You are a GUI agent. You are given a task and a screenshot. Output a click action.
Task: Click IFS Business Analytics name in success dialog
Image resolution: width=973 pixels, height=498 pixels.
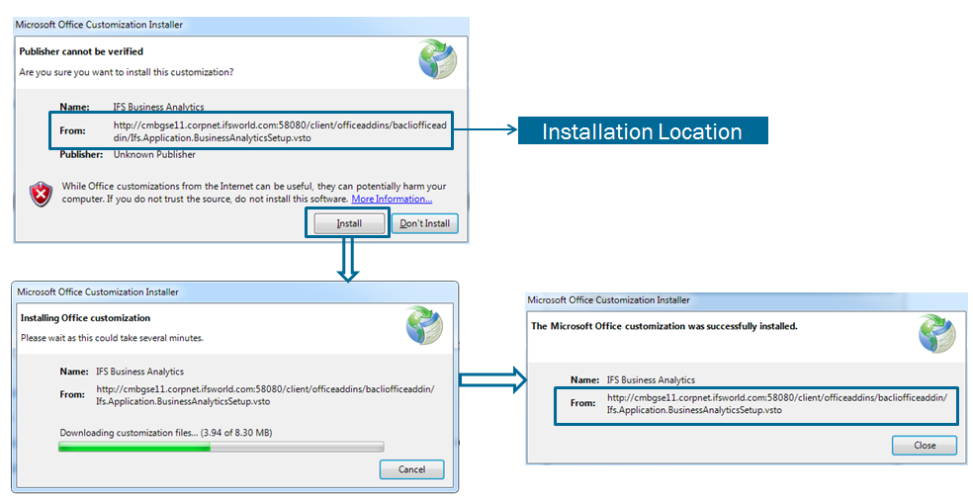click(x=651, y=380)
